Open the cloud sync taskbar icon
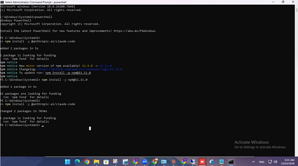The width and height of the screenshot is (298, 166). 212,162
